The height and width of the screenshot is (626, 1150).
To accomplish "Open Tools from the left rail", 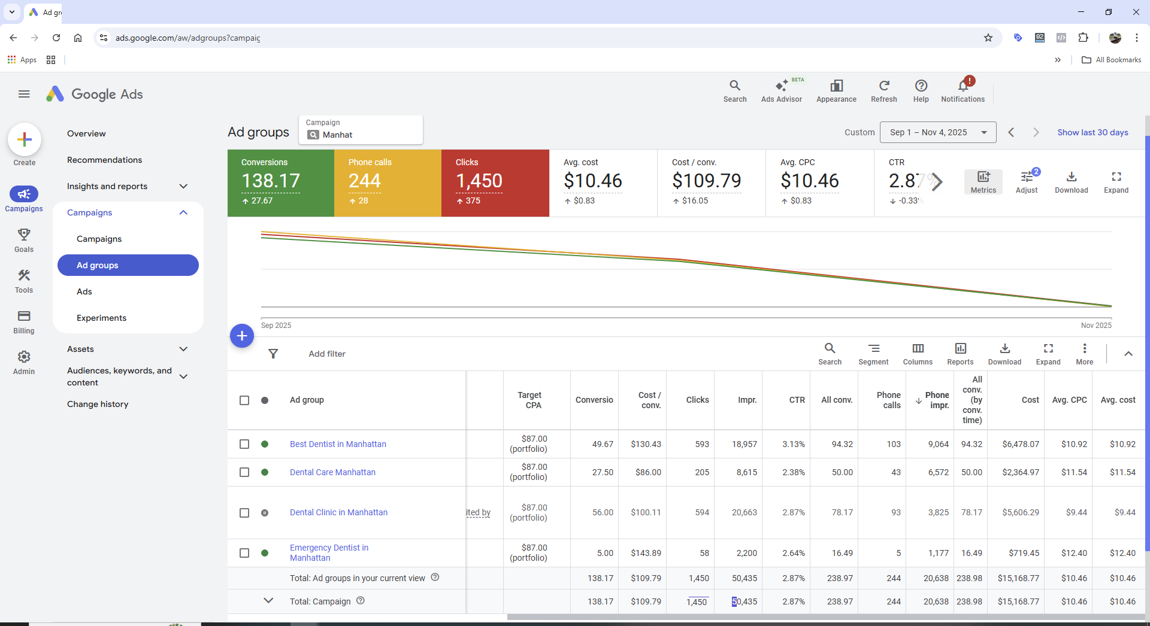I will [24, 281].
